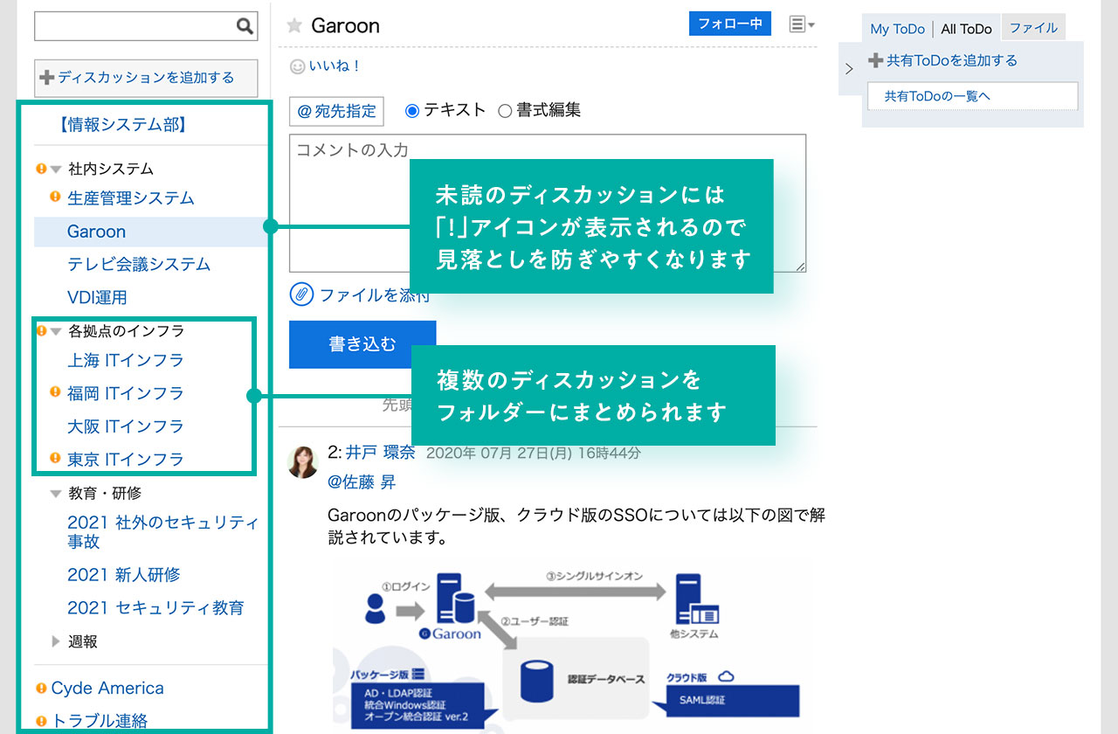Click the いいね！ link
Viewport: 1118px width, 734px height.
point(335,66)
